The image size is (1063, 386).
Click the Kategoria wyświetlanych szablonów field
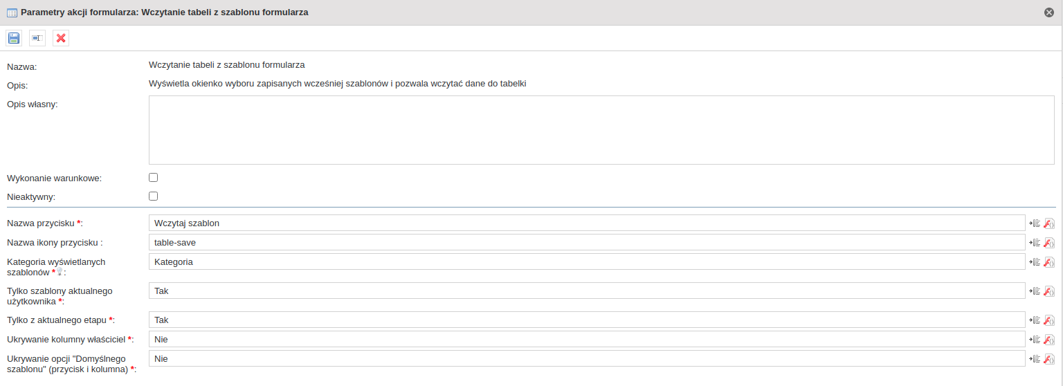[x=586, y=261]
